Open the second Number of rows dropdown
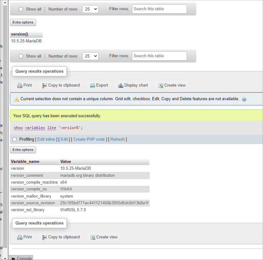 point(91,56)
